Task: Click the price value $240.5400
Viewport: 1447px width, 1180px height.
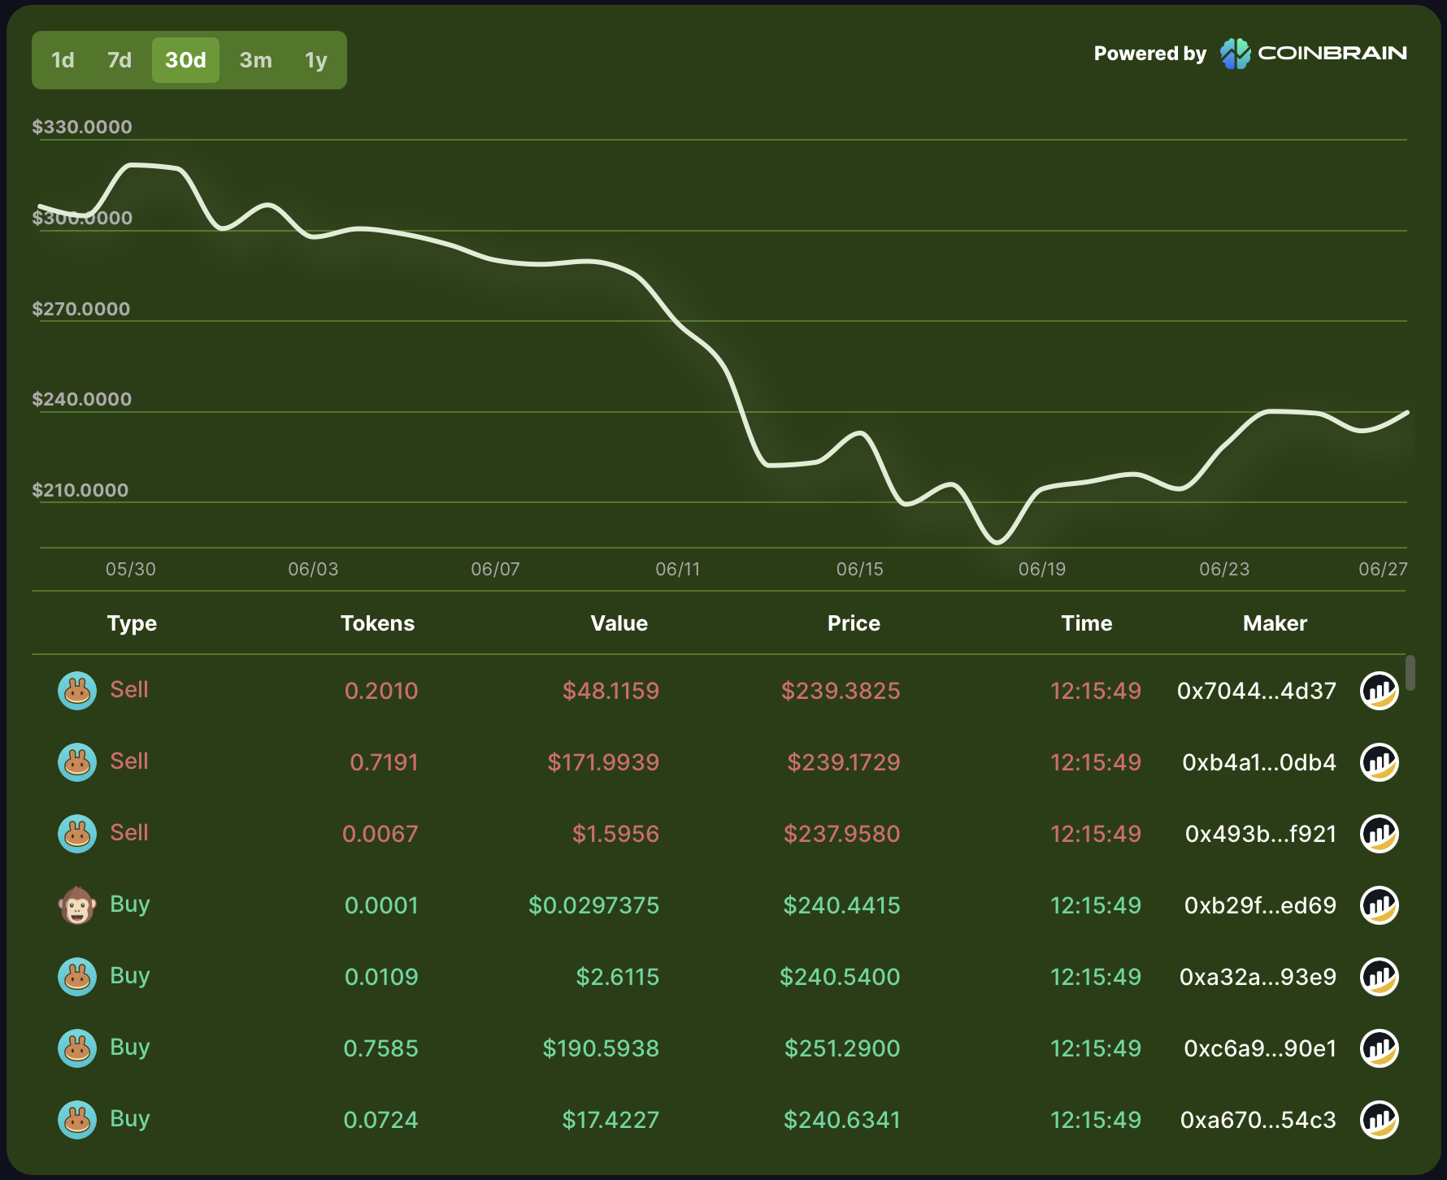Action: pyautogui.click(x=840, y=977)
